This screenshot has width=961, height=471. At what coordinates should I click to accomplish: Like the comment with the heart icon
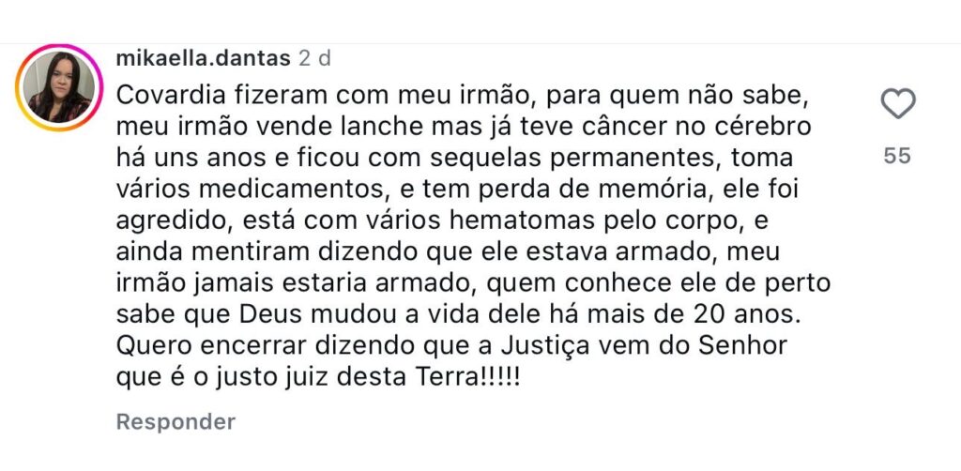click(897, 103)
